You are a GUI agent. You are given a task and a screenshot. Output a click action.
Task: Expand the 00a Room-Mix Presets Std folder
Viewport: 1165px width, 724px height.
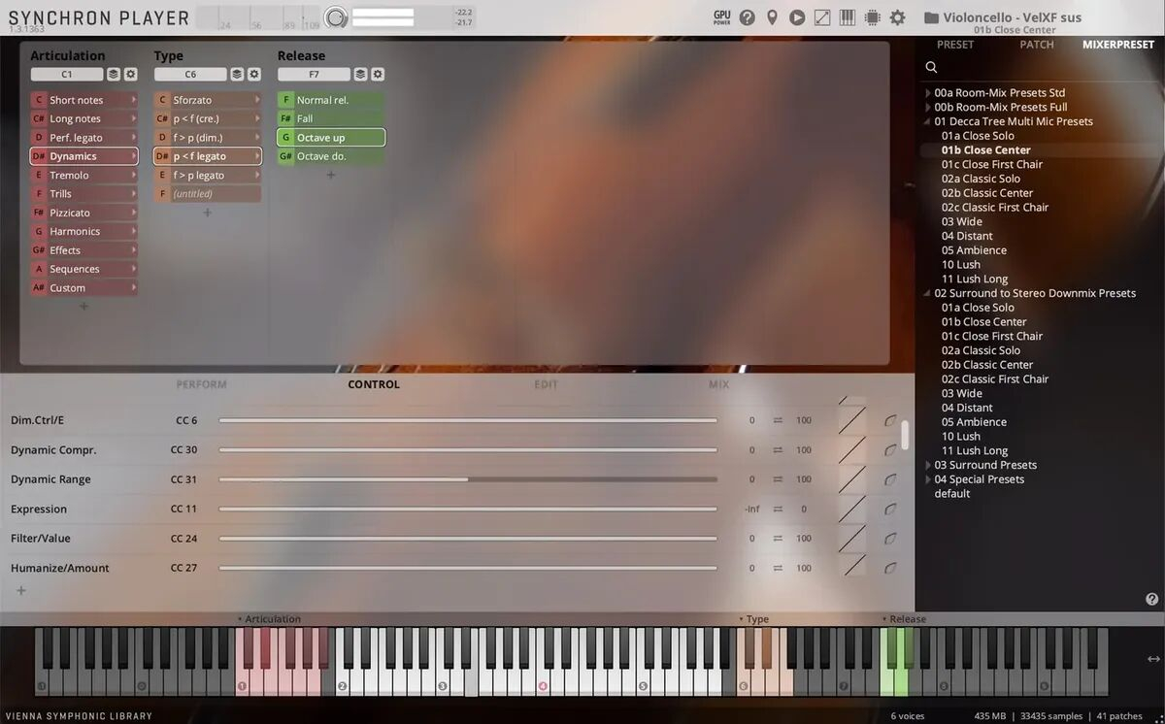(x=928, y=93)
